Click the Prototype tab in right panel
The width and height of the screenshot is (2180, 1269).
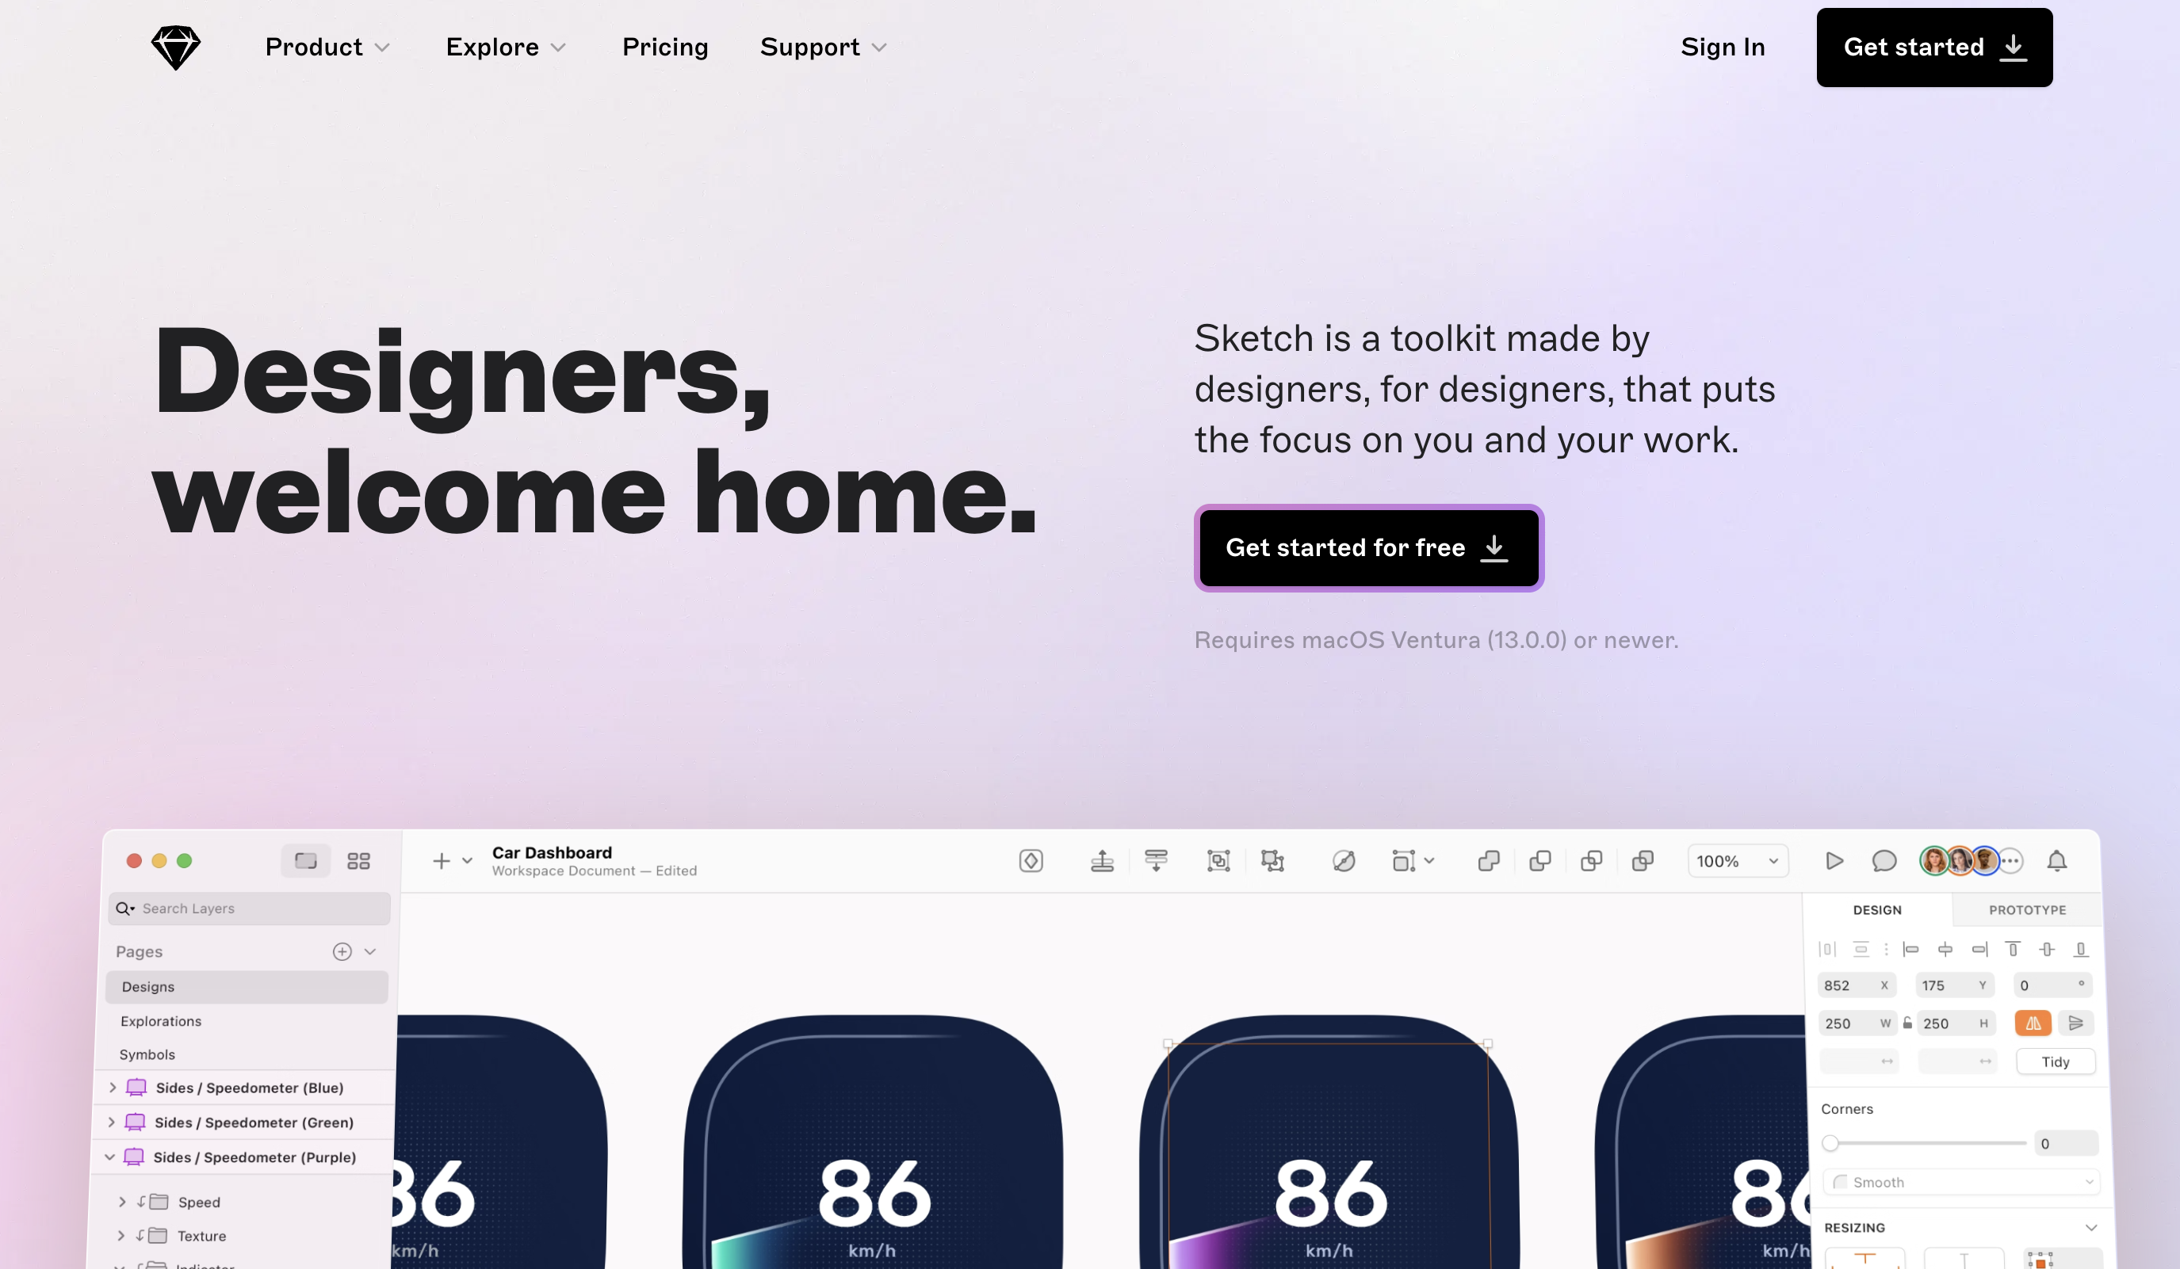(x=2025, y=909)
